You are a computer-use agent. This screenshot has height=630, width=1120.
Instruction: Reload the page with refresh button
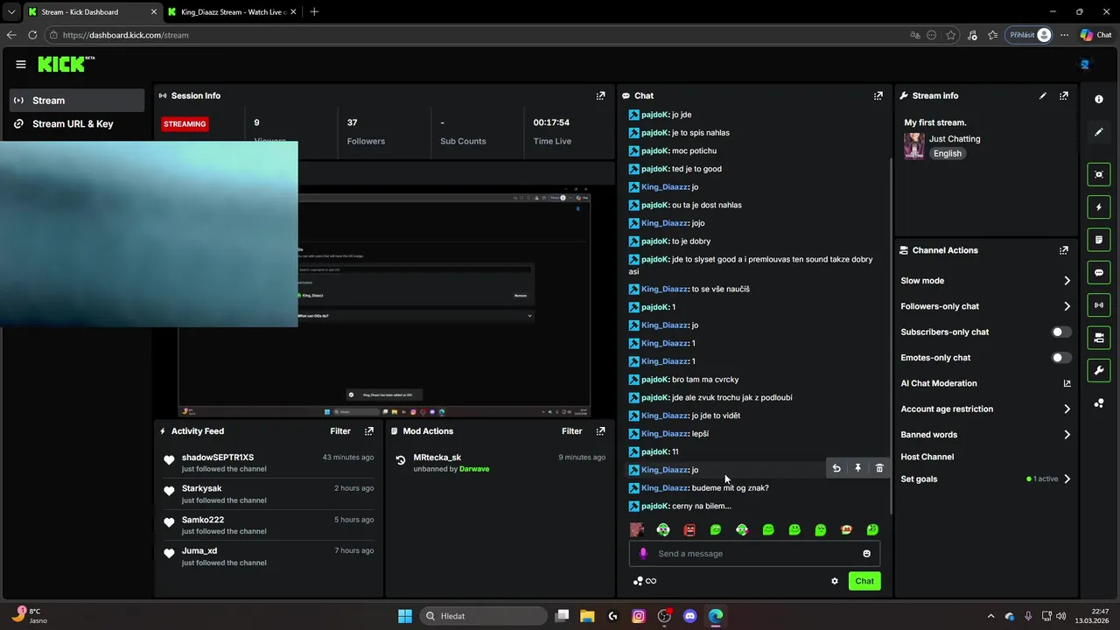click(32, 35)
